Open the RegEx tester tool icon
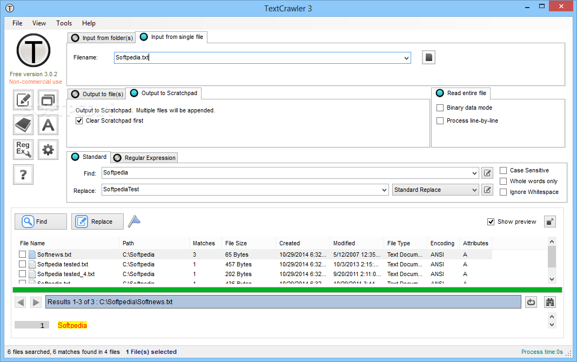 pos(23,150)
